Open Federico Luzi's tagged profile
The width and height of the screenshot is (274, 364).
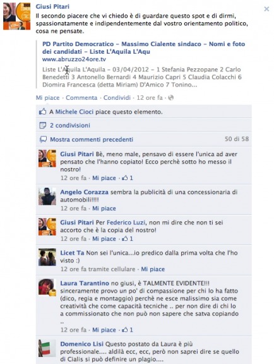(126, 222)
